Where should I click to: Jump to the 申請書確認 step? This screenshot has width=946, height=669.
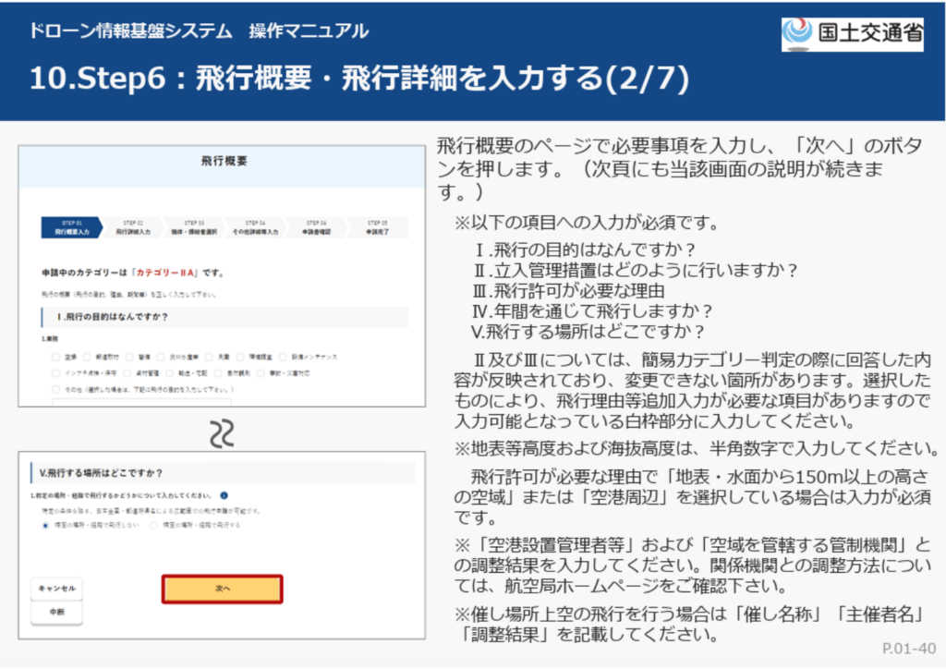(316, 228)
